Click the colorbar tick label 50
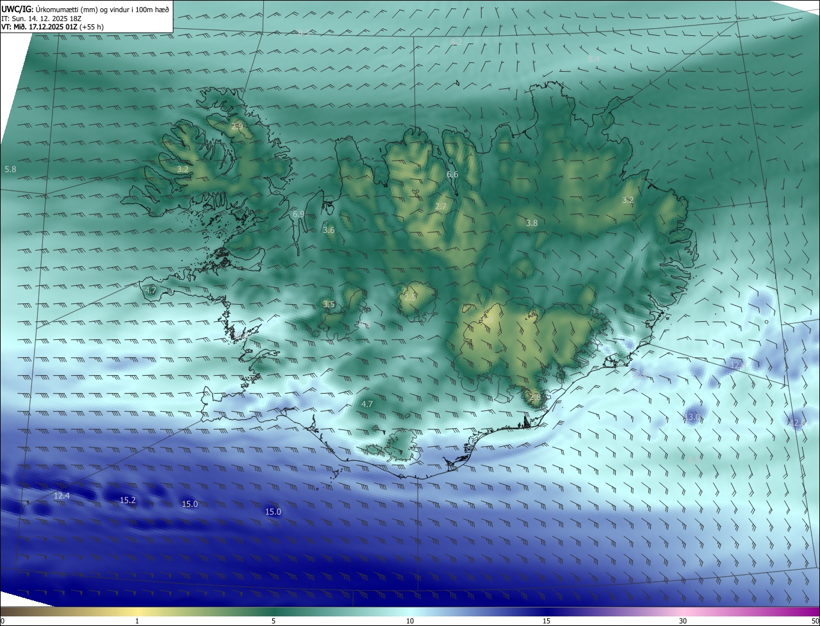Image resolution: width=820 pixels, height=626 pixels. click(x=815, y=621)
